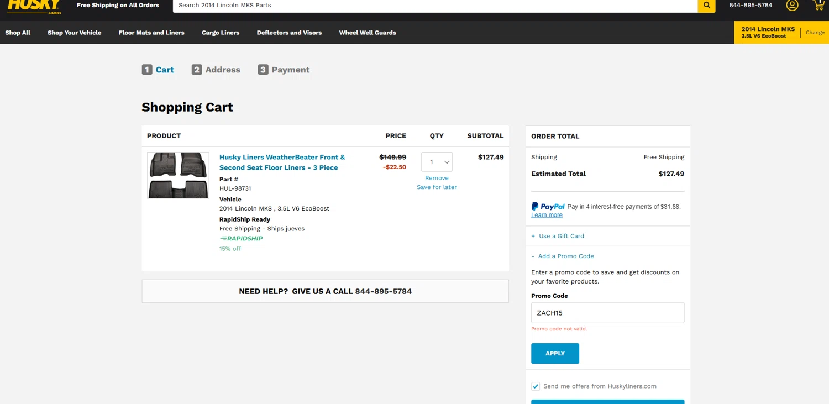Click the Promo Code input field
The image size is (829, 404).
(x=607, y=313)
